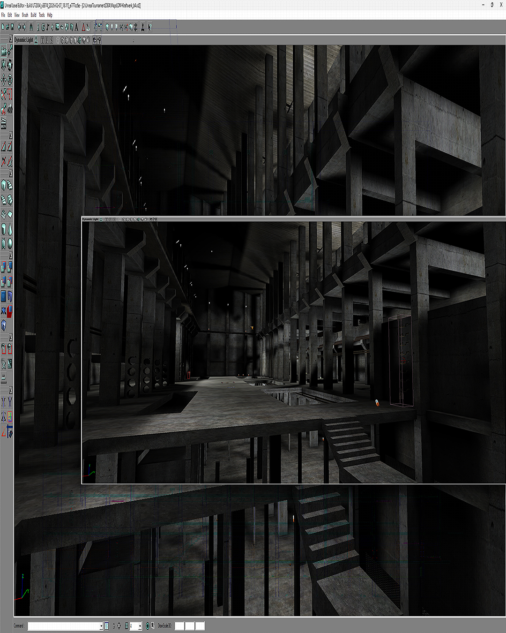Open the grid size dropdown in status bar
This screenshot has width=506, height=633.
pyautogui.click(x=140, y=626)
